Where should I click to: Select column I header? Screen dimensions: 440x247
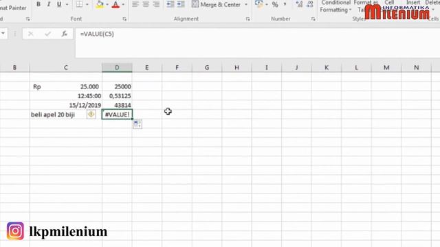click(x=267, y=67)
